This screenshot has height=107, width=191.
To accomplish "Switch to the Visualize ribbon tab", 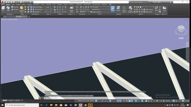I will 29,4.
